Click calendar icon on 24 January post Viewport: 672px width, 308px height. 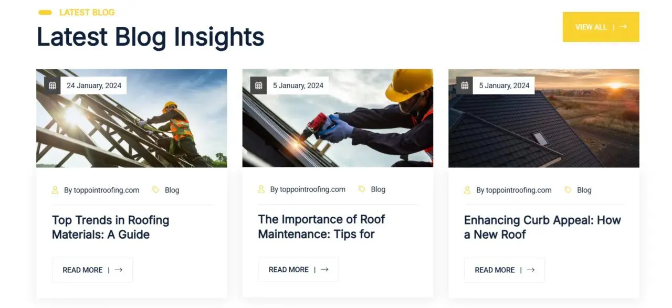coord(52,86)
